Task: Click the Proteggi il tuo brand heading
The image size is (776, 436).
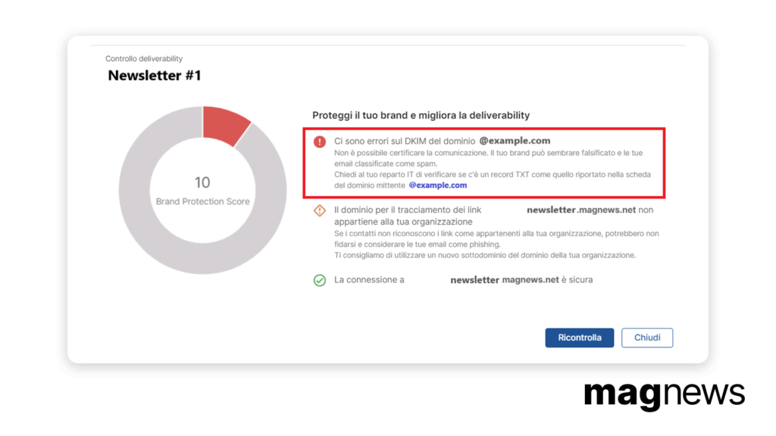Action: (x=421, y=115)
